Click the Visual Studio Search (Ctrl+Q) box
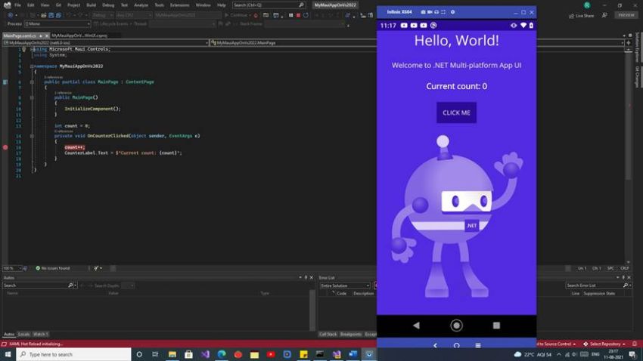The height and width of the screenshot is (361, 643). point(269,5)
